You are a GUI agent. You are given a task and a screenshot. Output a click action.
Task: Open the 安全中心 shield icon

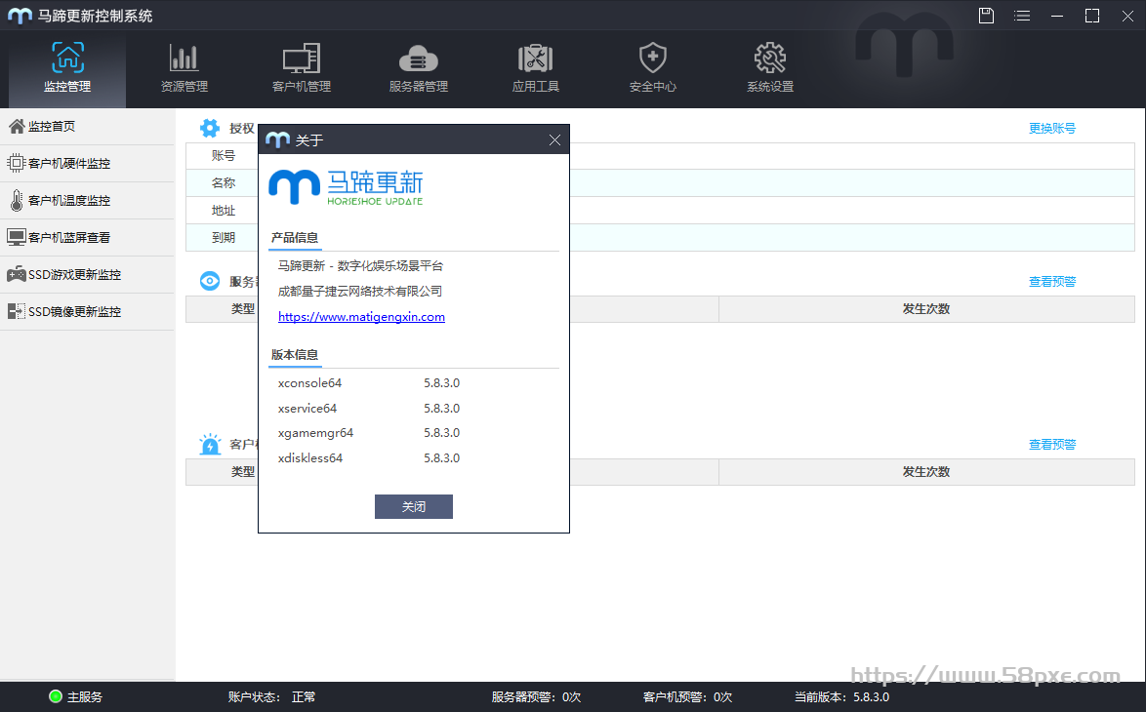pos(653,57)
